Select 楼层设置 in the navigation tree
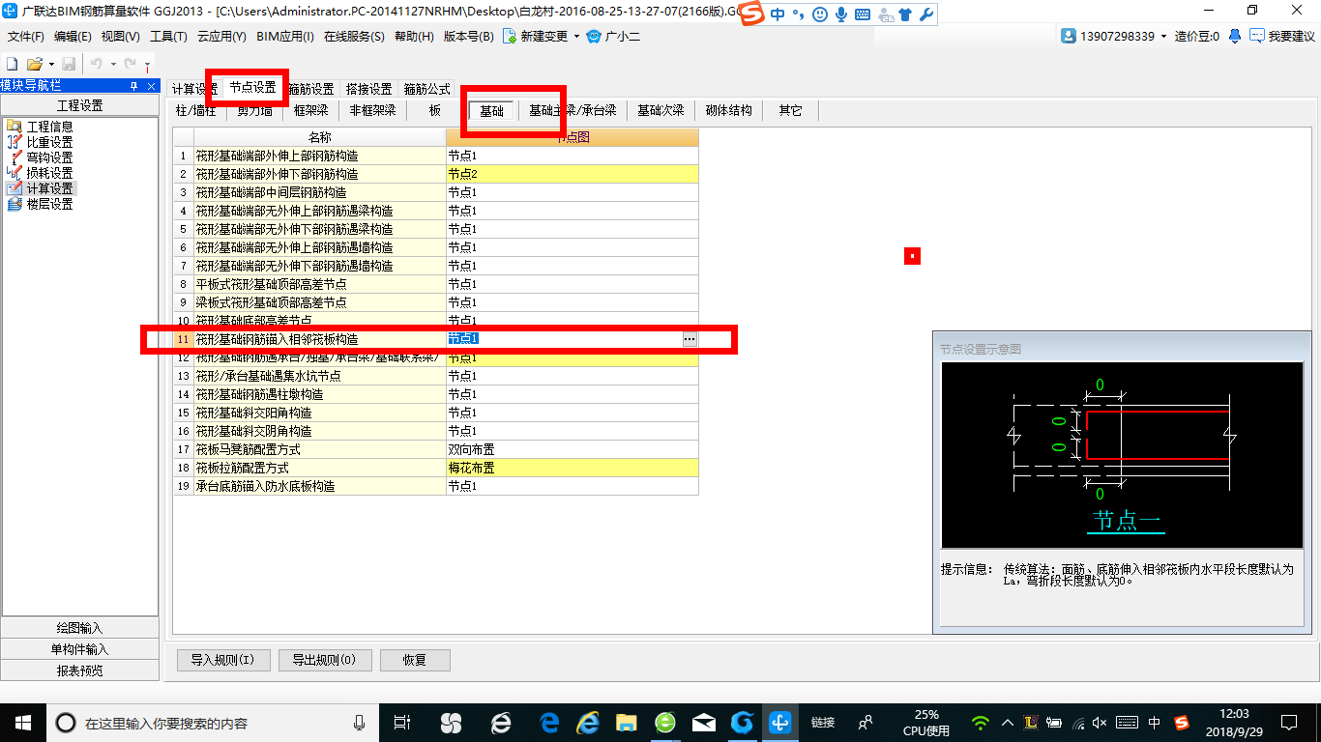1321x742 pixels. tap(49, 204)
